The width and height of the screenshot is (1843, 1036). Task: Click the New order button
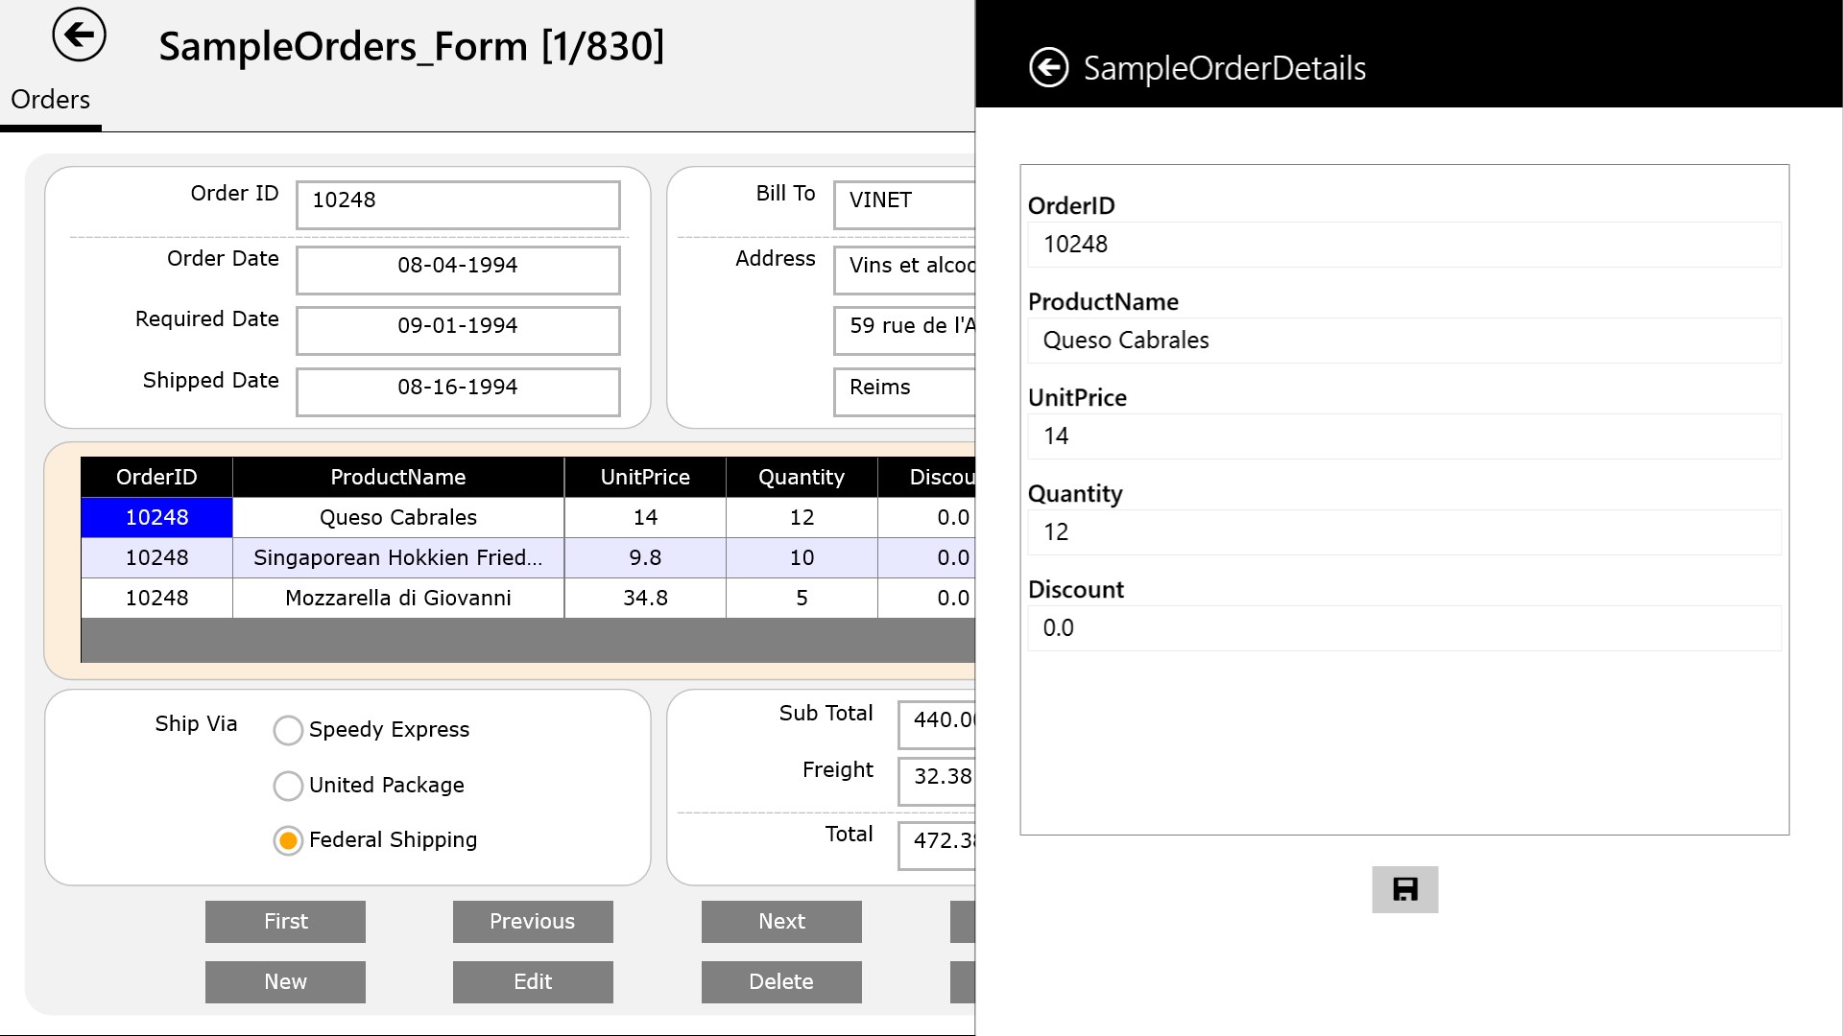pos(285,980)
